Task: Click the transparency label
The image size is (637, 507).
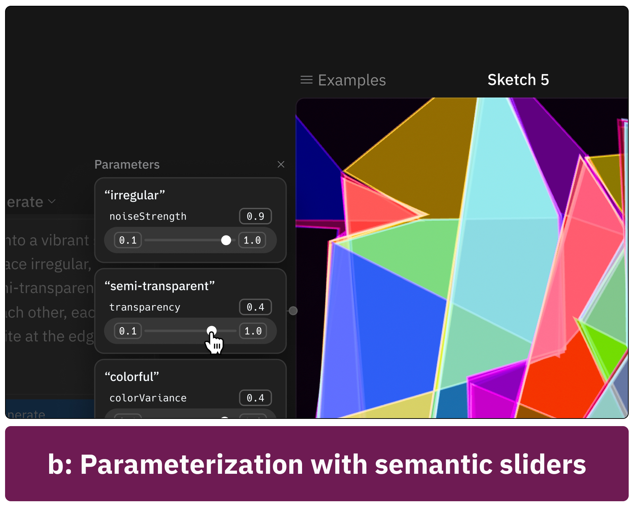Action: 145,307
